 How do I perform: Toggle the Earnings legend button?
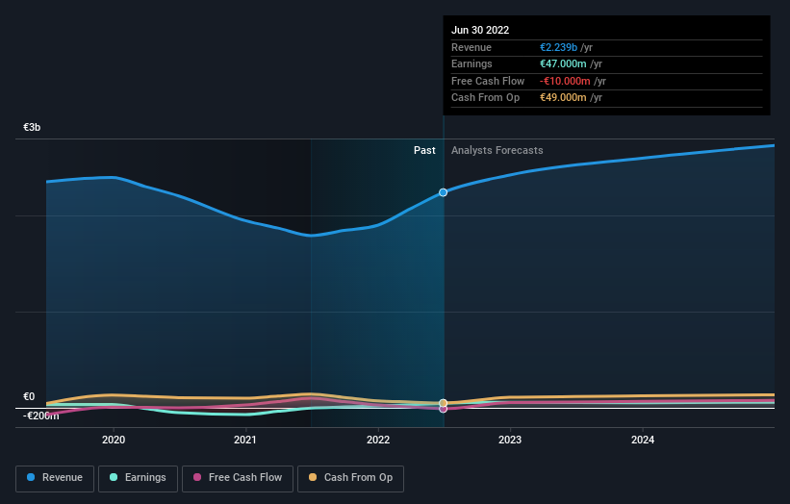pos(138,478)
